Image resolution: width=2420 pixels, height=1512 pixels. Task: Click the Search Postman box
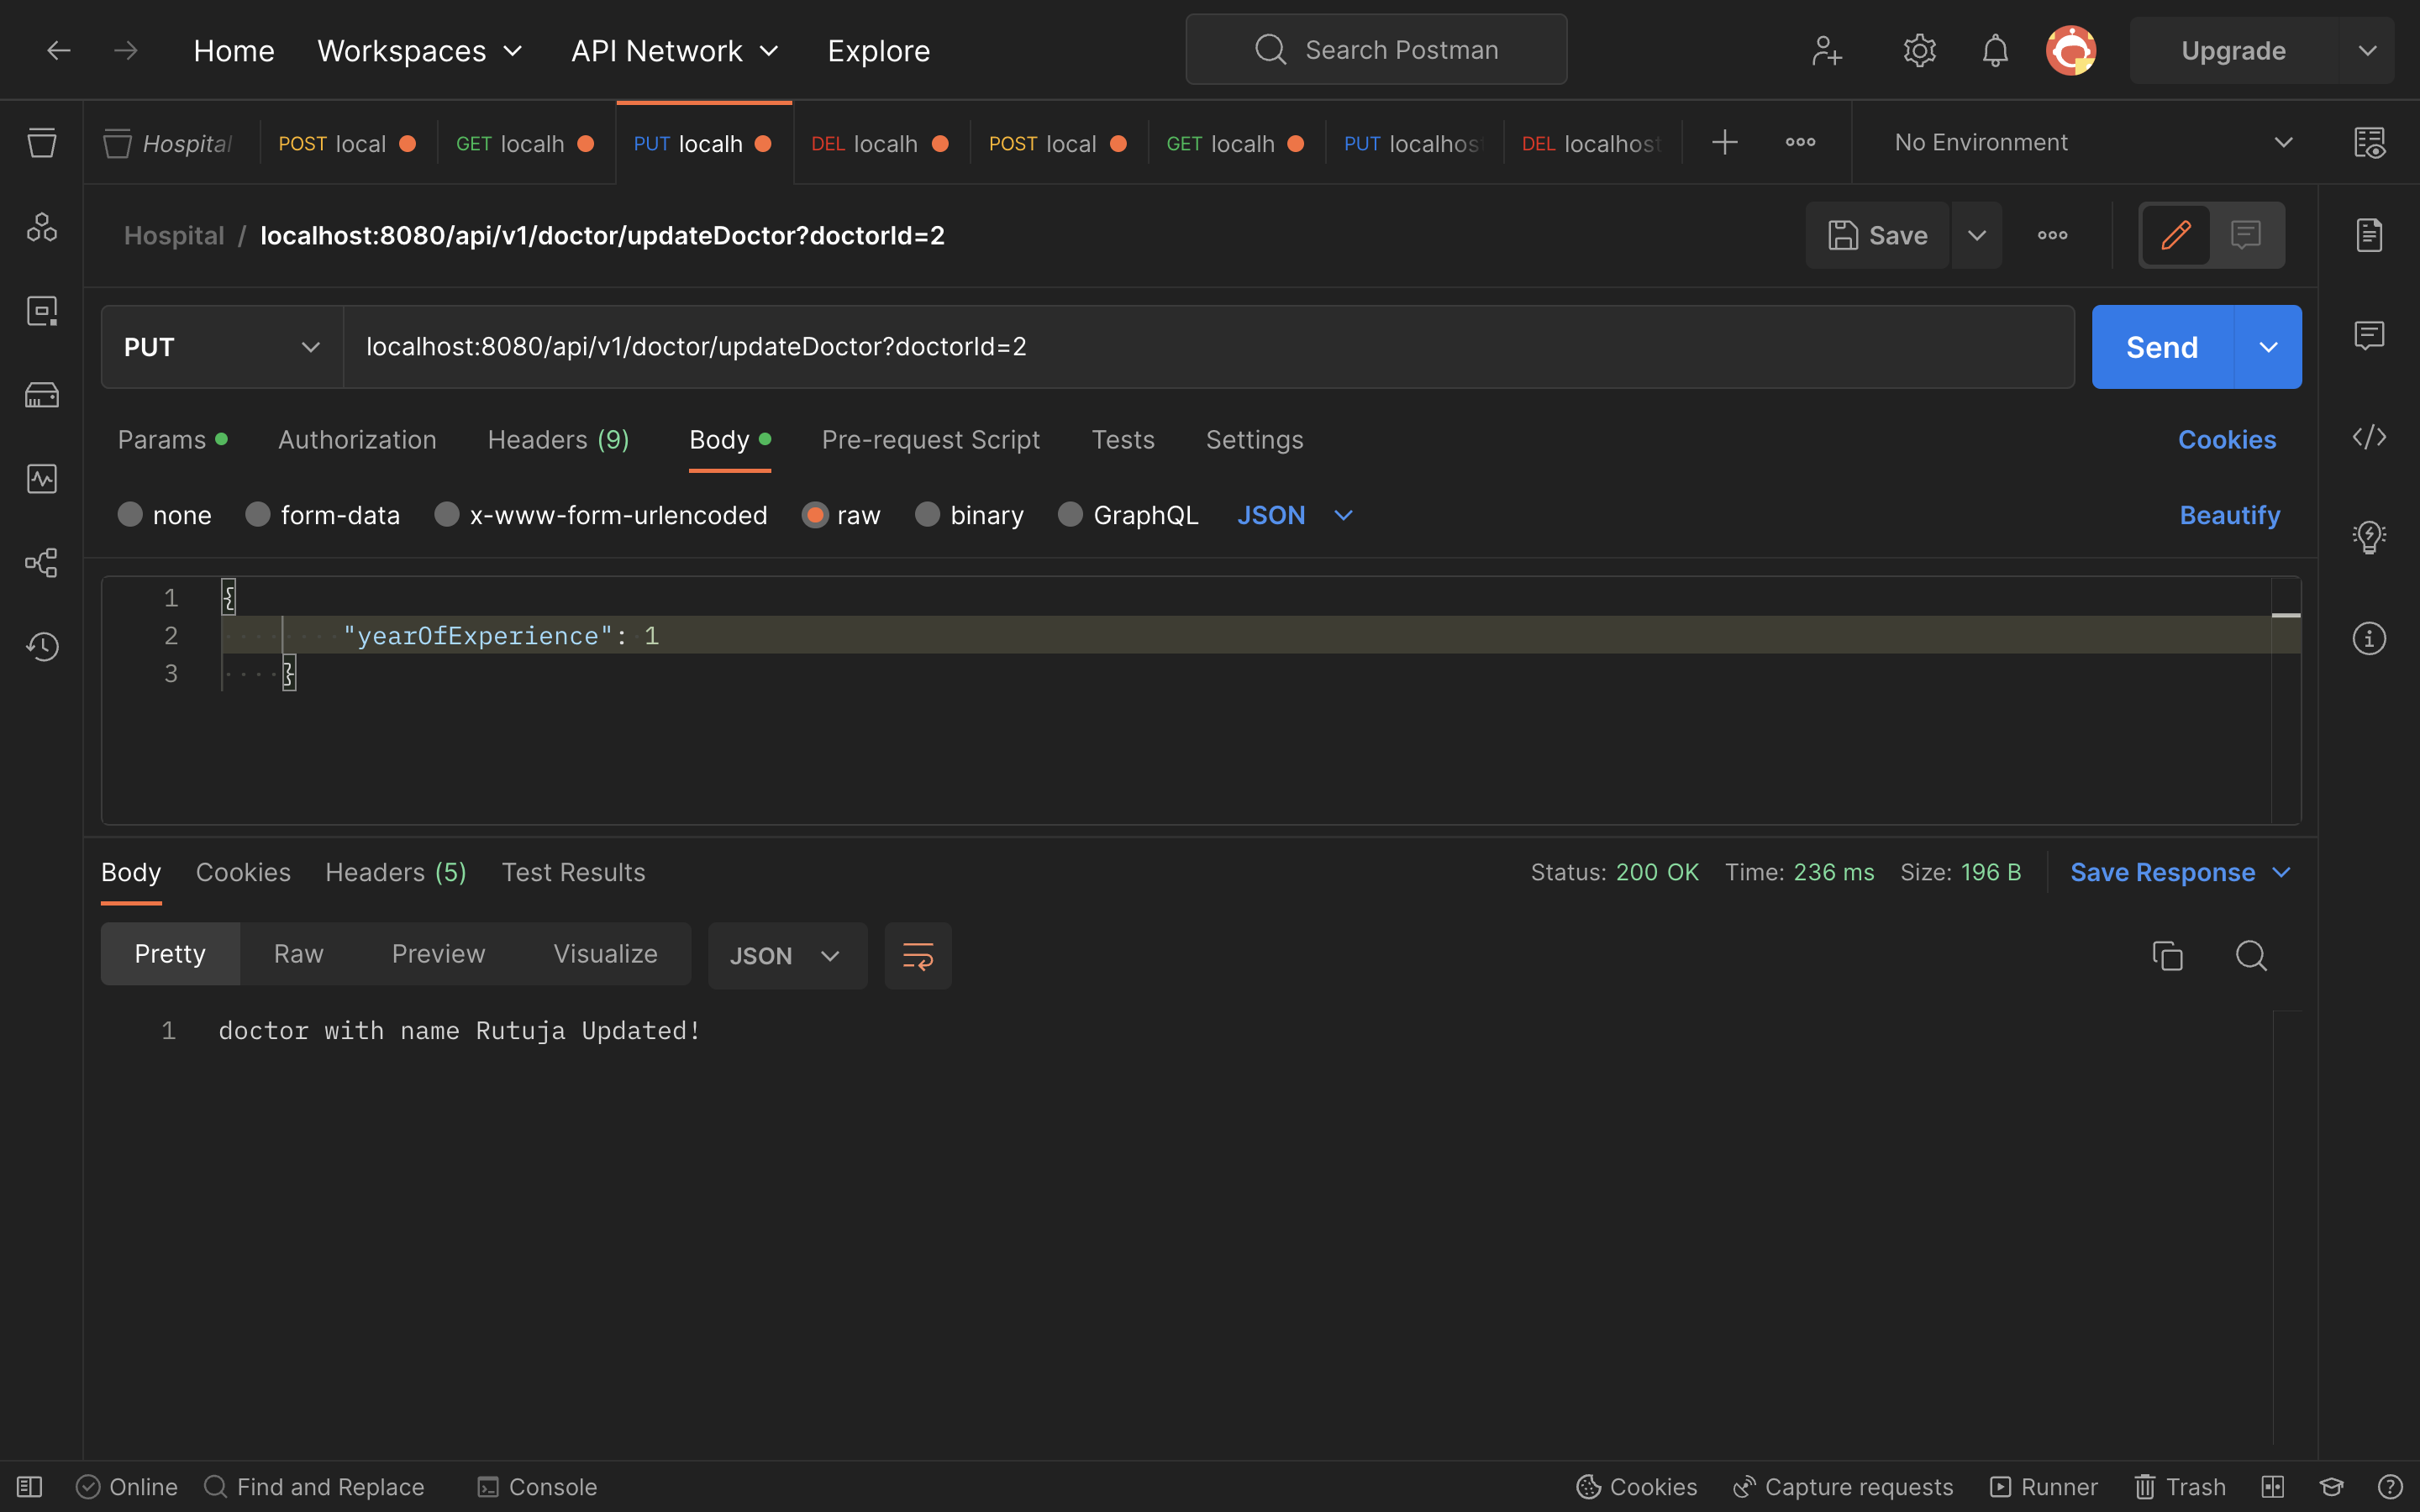pos(1376,50)
